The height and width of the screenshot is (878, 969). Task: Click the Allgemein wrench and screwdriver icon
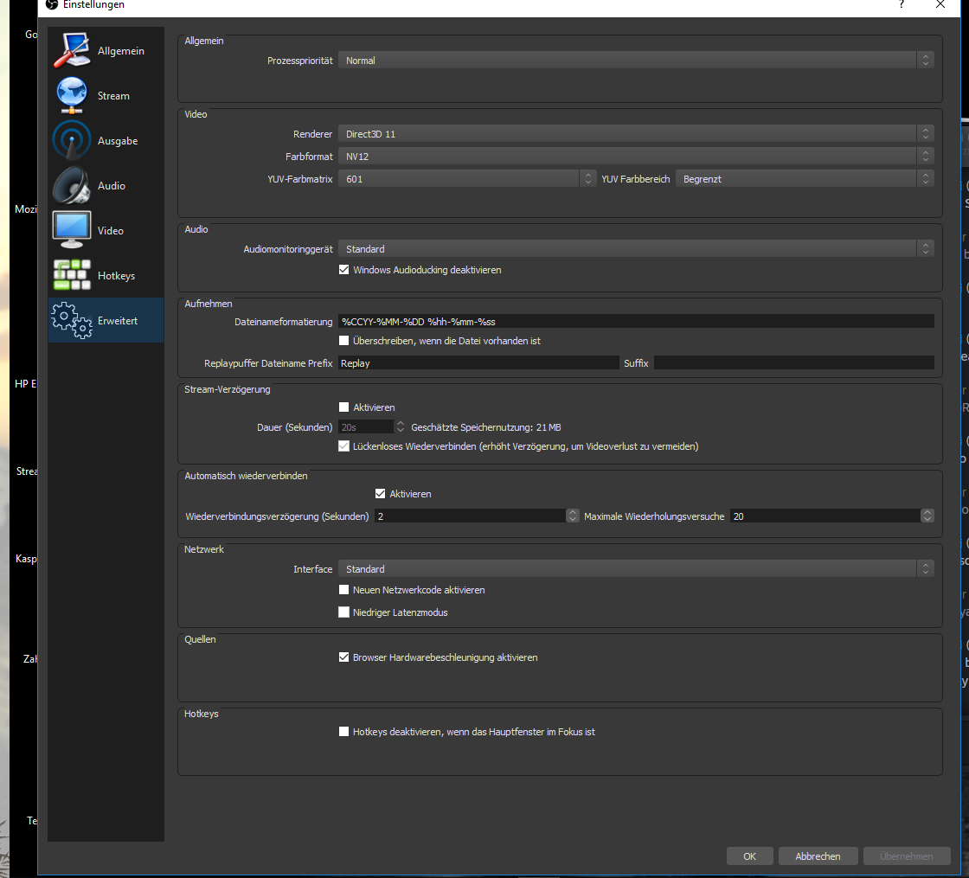pyautogui.click(x=72, y=51)
